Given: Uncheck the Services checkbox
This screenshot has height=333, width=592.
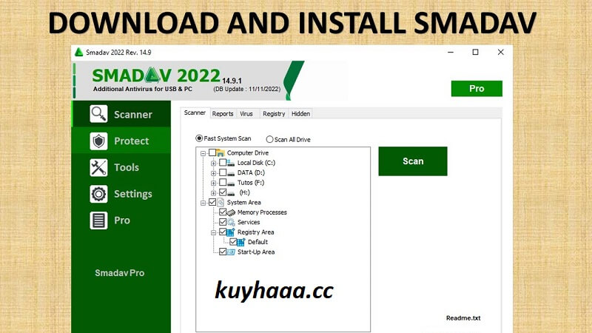Looking at the screenshot, I should [x=223, y=221].
